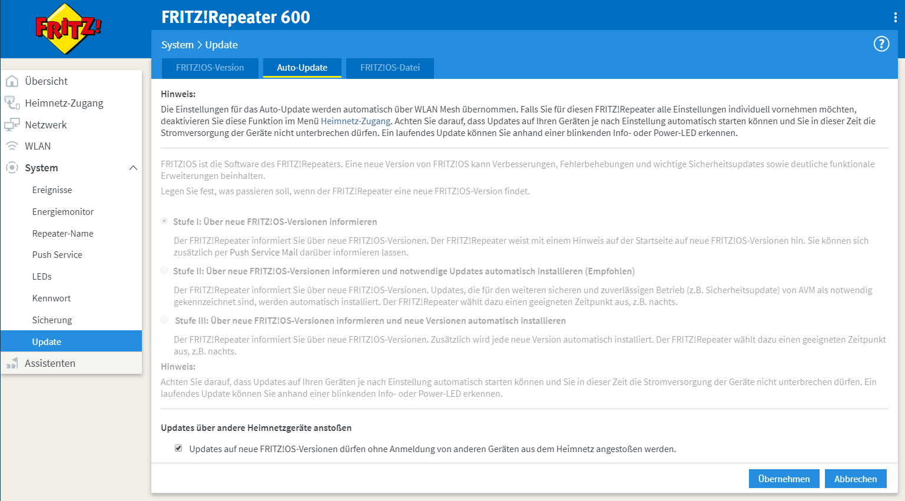Follow the Heimnetz-Zugang link in the note

point(356,121)
